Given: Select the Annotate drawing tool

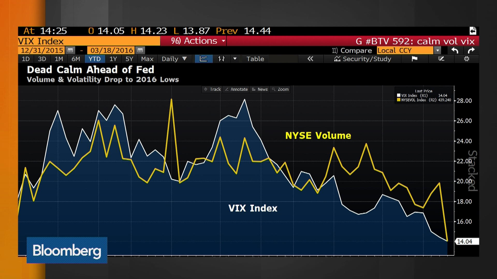Looking at the screenshot, I should pos(236,89).
